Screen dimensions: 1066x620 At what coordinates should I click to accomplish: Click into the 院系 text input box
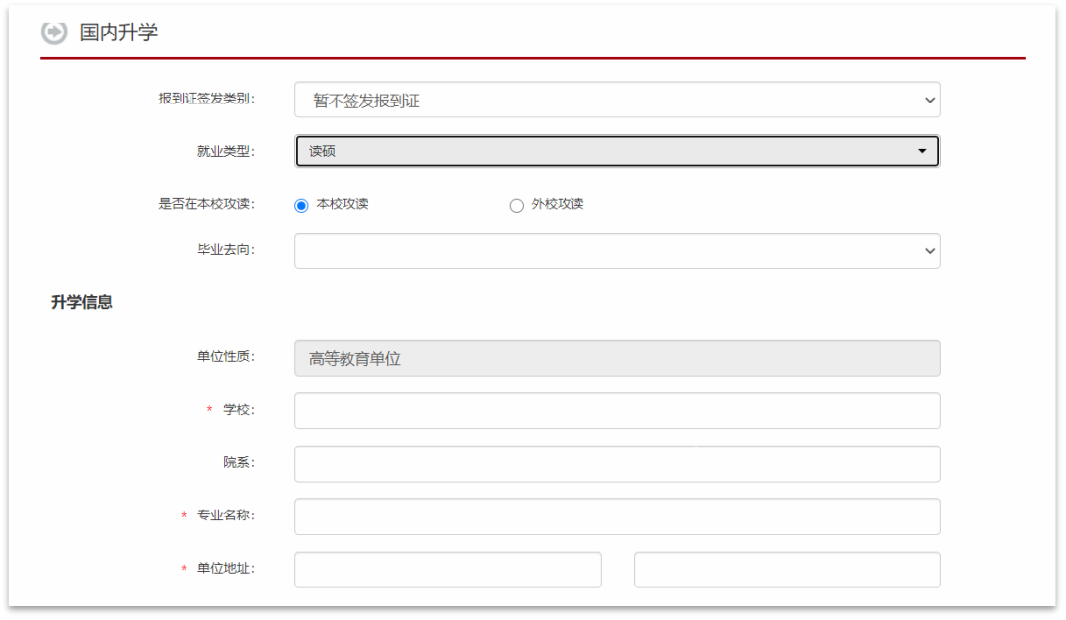click(616, 464)
